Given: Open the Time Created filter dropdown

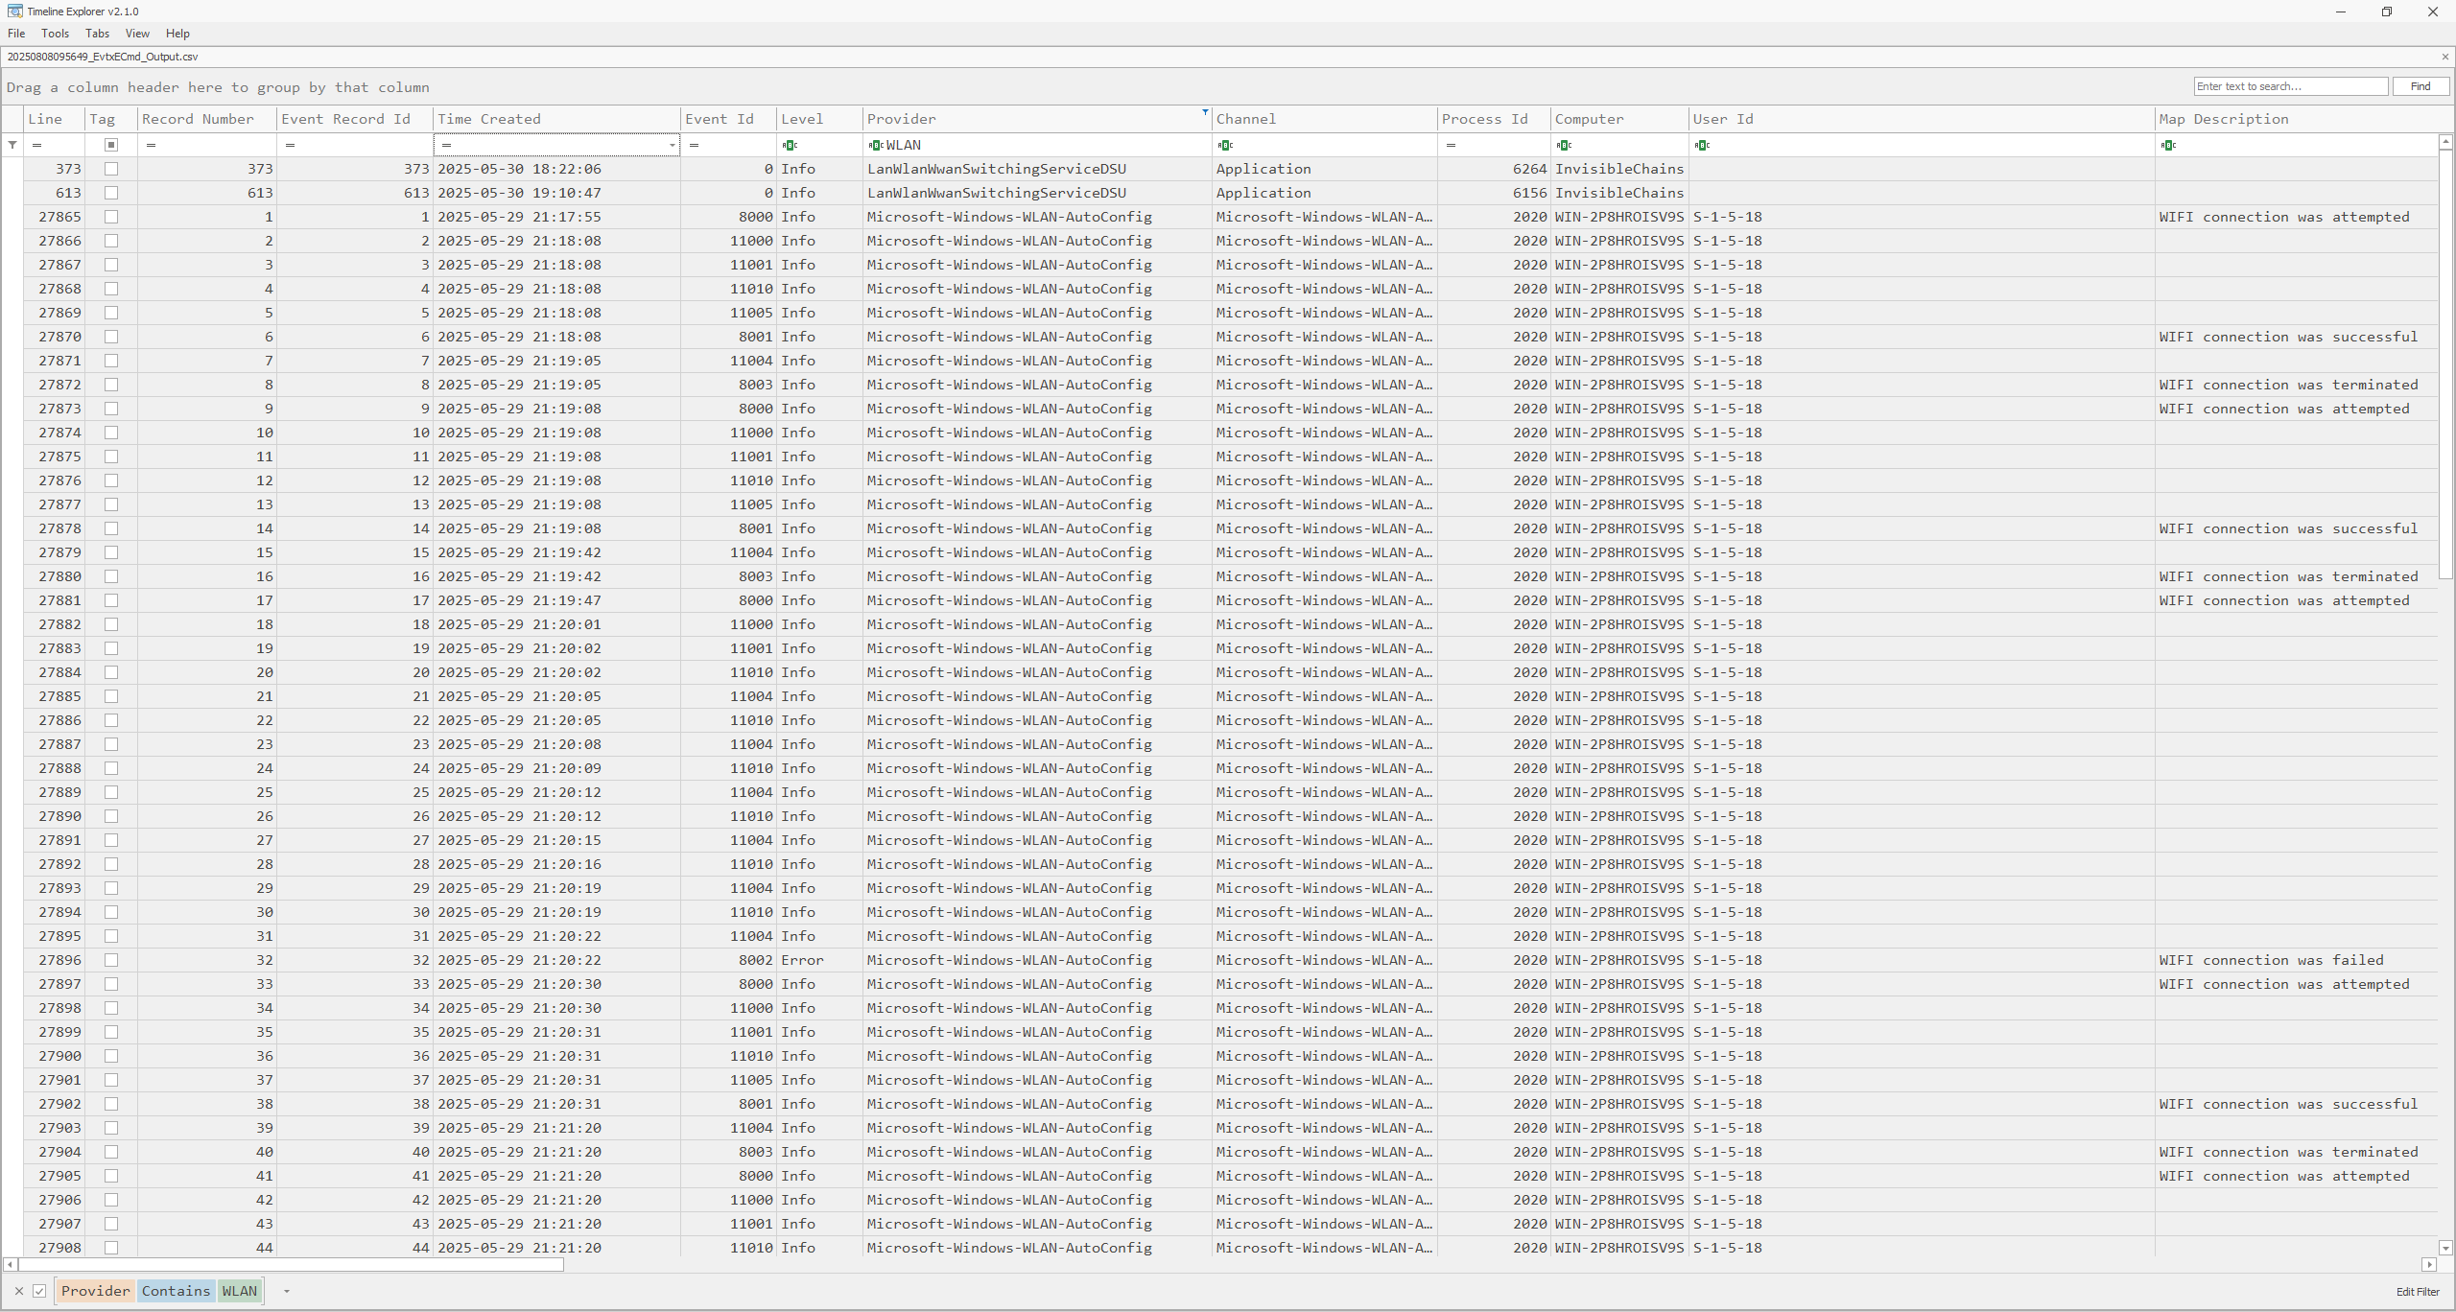Looking at the screenshot, I should point(672,145).
